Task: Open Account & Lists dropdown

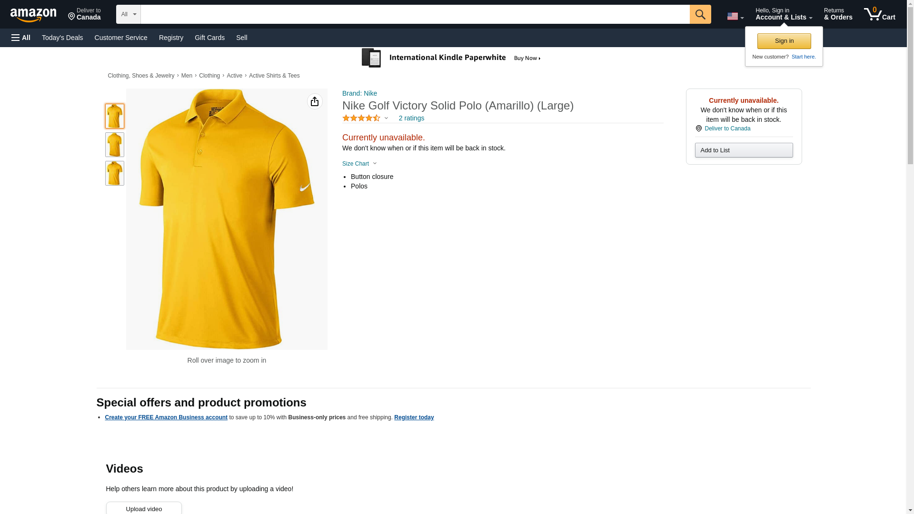Action: click(783, 14)
